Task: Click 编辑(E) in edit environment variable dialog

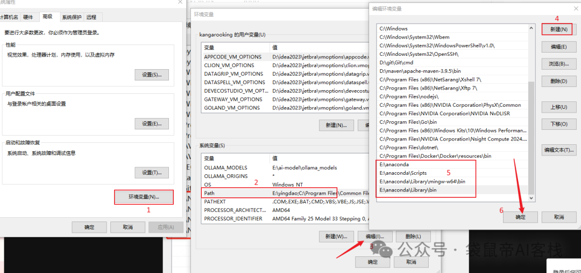Action: [559, 47]
